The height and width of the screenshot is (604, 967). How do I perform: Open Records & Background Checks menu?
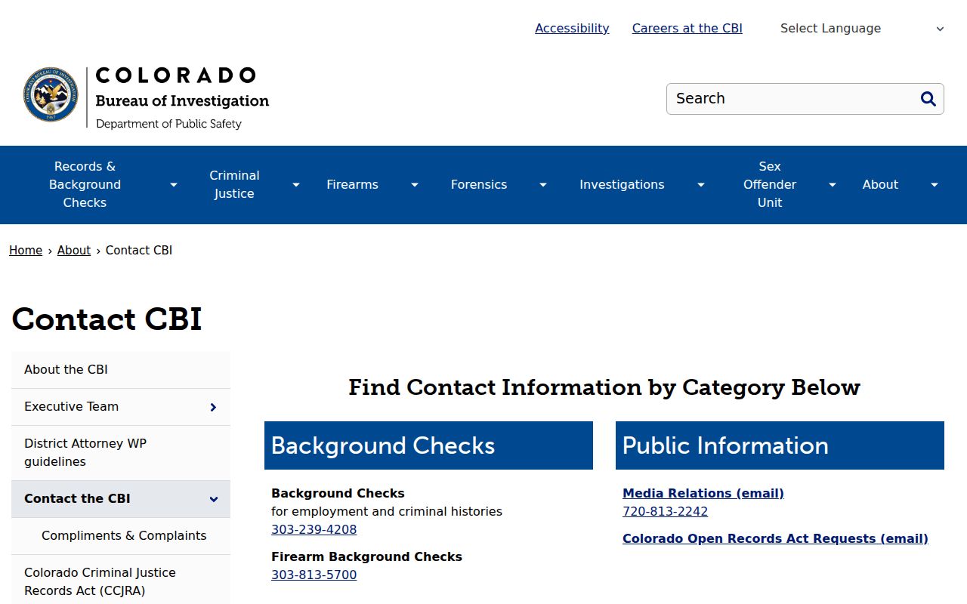(85, 185)
